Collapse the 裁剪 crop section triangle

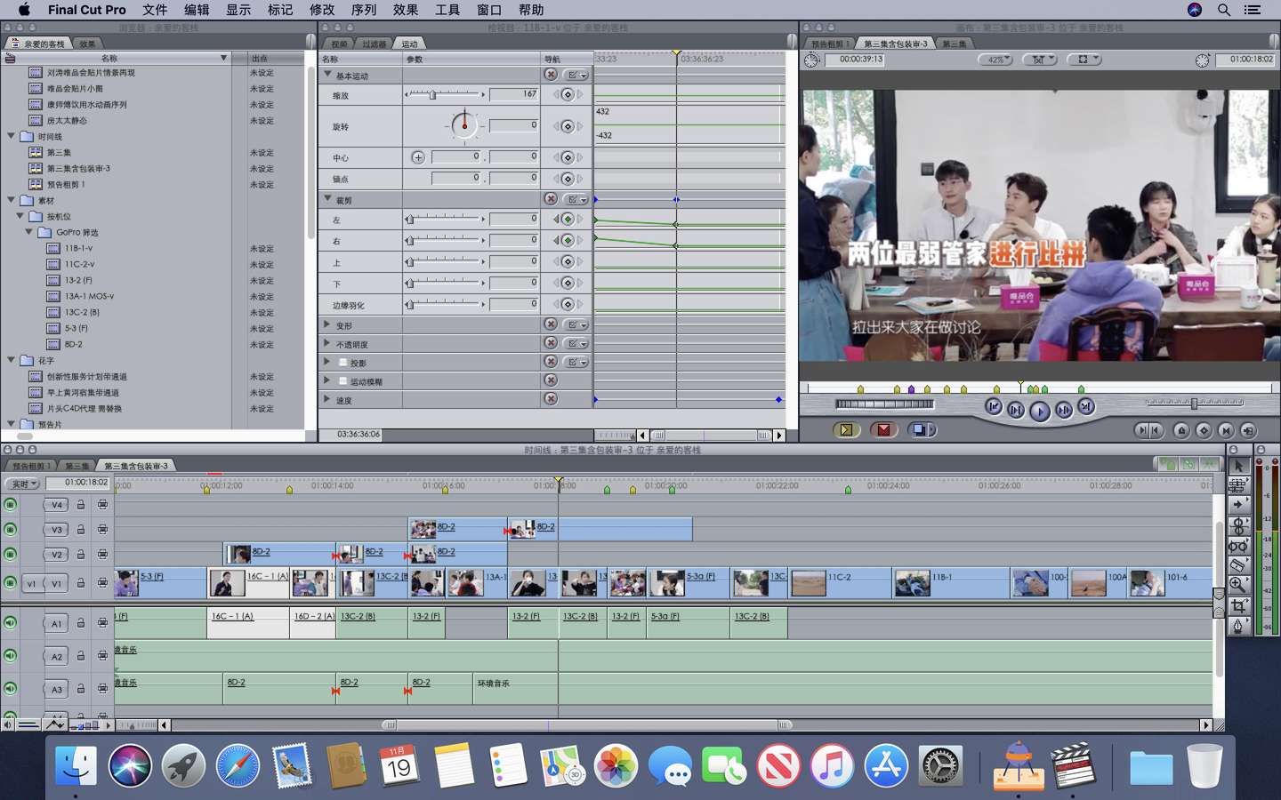[327, 199]
